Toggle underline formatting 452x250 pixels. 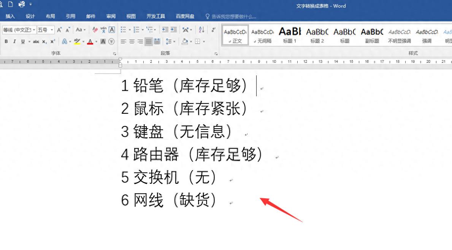[23, 41]
